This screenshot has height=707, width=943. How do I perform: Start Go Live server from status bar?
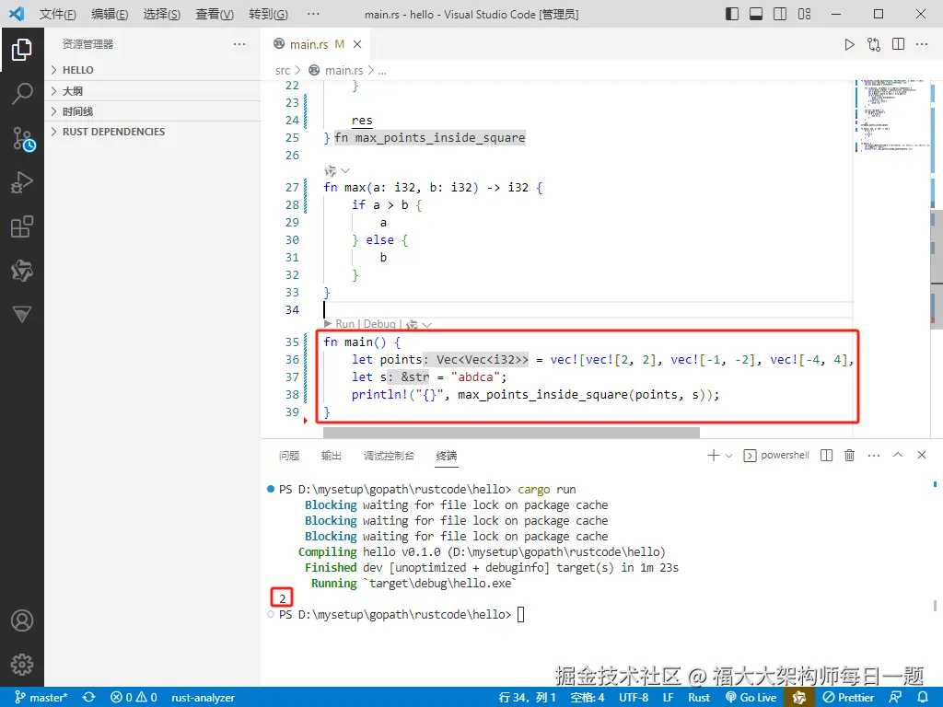click(751, 698)
